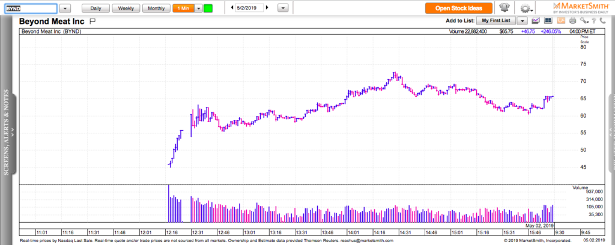
Task: Toggle the green indicator beside 1 Min
Action: (x=208, y=8)
